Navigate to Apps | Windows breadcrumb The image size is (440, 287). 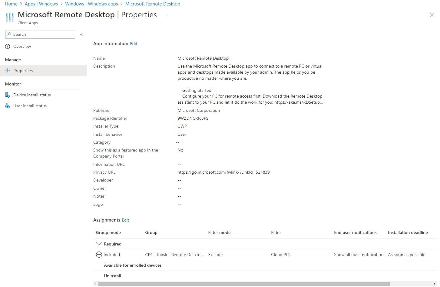pyautogui.click(x=41, y=4)
